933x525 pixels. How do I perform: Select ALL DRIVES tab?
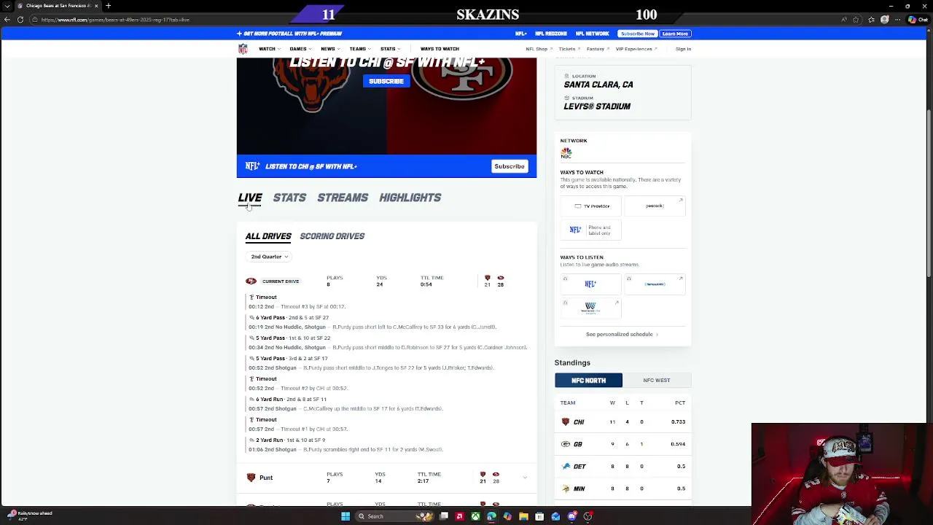[268, 236]
